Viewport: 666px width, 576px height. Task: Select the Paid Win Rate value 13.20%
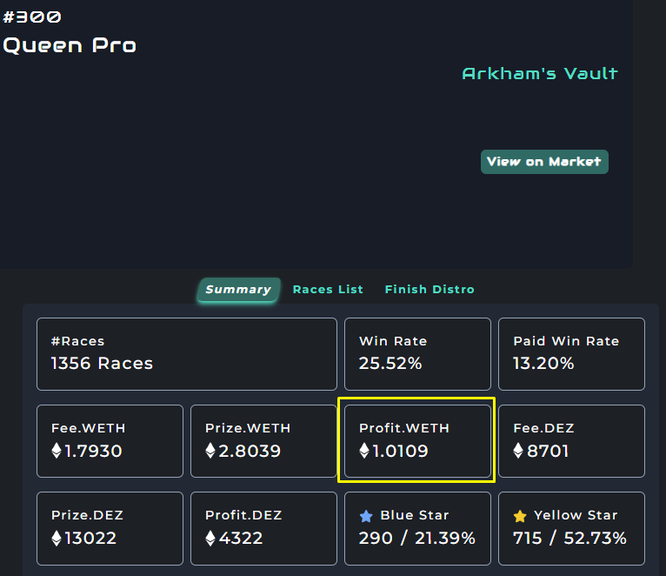[543, 364]
